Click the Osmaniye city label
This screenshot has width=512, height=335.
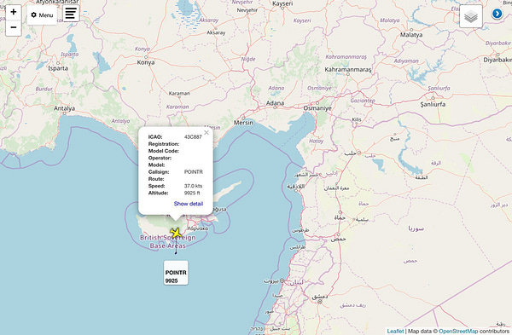pyautogui.click(x=317, y=108)
